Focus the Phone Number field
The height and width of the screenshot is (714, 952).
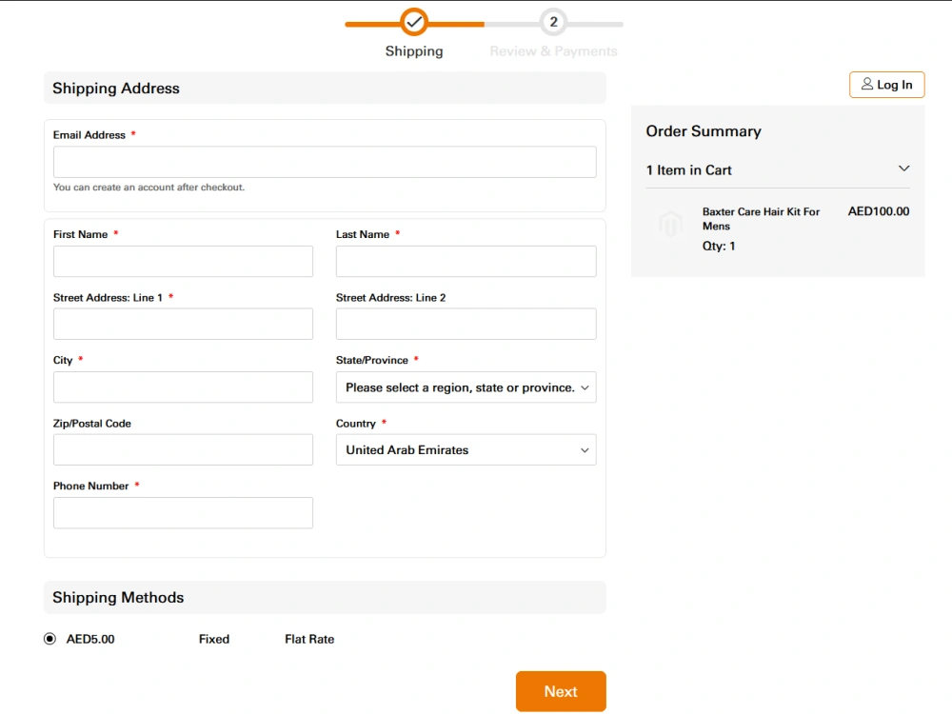[x=183, y=513]
